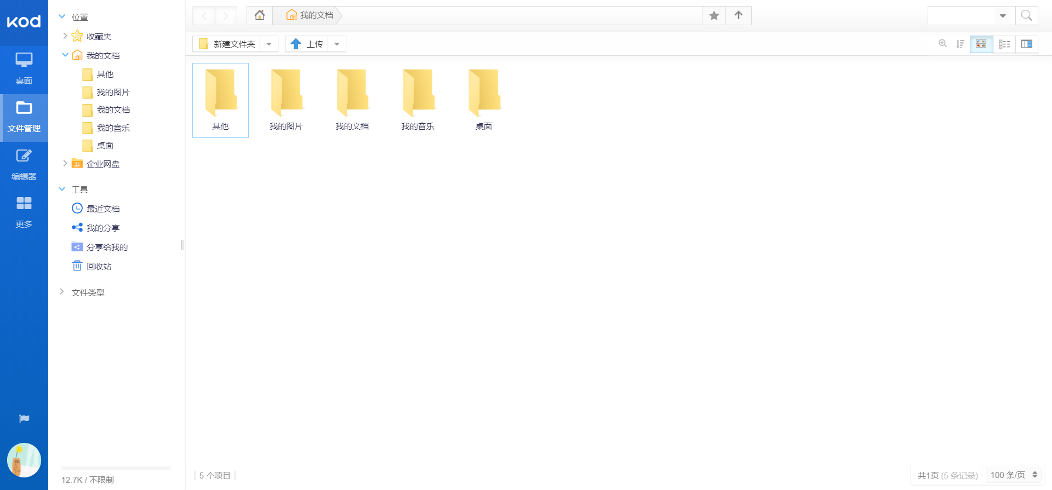
Task: Collapse the 位置 section
Action: tap(62, 17)
